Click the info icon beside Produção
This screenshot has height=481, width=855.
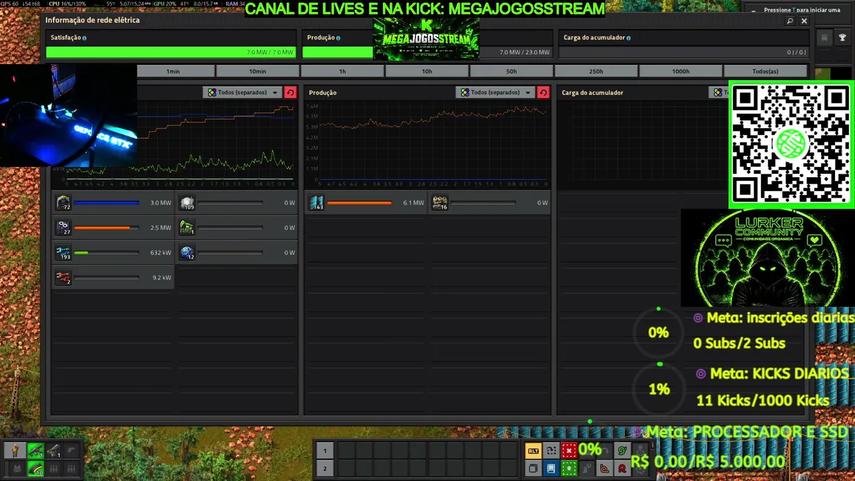click(338, 38)
